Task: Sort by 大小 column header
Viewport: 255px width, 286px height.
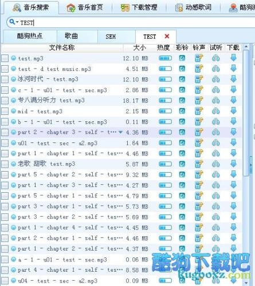Action: point(139,47)
